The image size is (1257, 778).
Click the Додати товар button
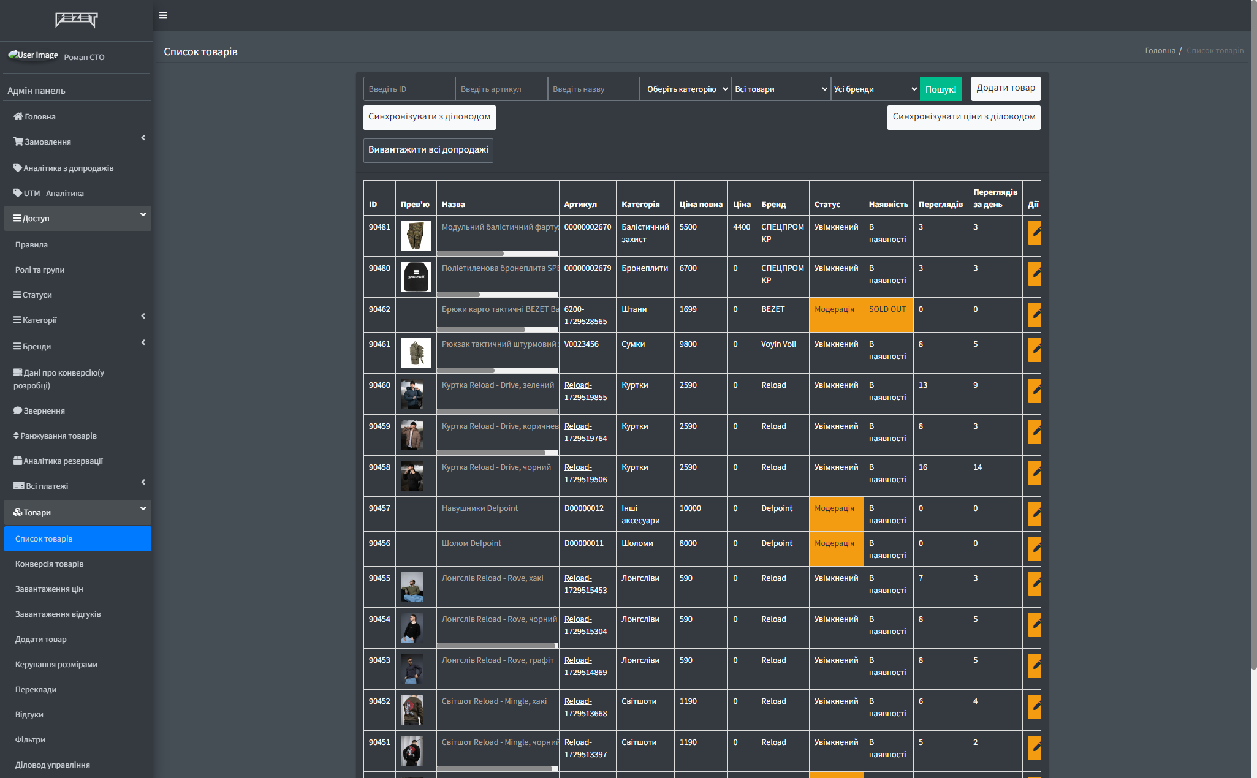(x=1006, y=88)
